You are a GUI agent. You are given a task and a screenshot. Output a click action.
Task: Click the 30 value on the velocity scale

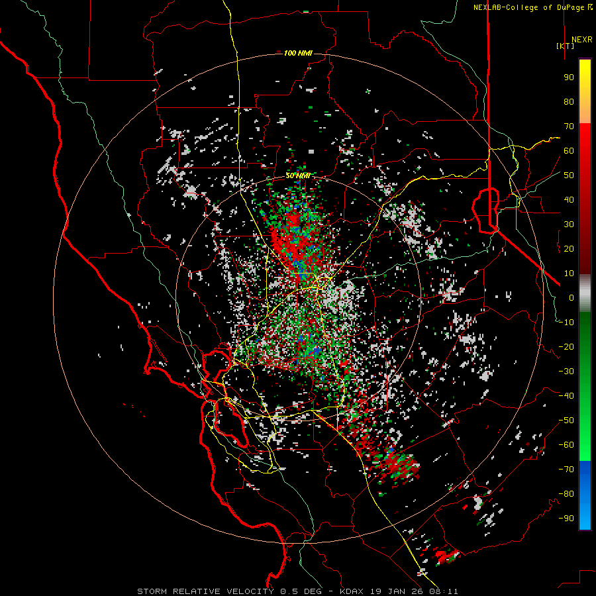(569, 224)
